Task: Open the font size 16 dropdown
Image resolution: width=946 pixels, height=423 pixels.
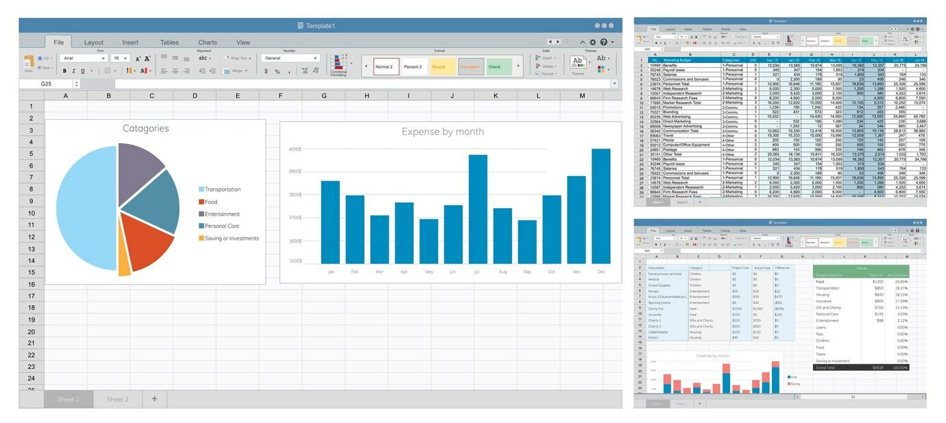Action: click(x=120, y=58)
